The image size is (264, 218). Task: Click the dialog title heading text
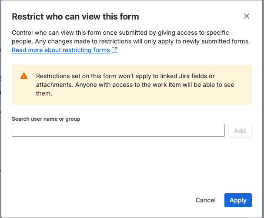click(75, 17)
